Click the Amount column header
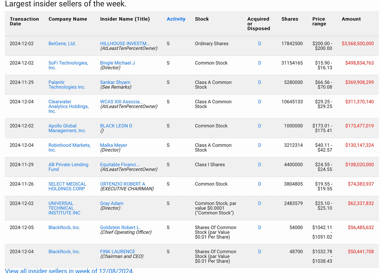Image resolution: width=381 pixels, height=273 pixels. click(351, 19)
